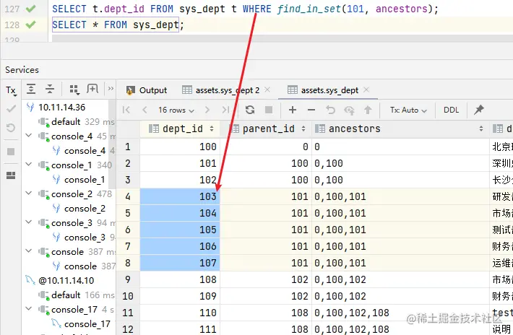Click parent_id cell 108 in row 11
The height and width of the screenshot is (335, 513).
click(x=266, y=313)
